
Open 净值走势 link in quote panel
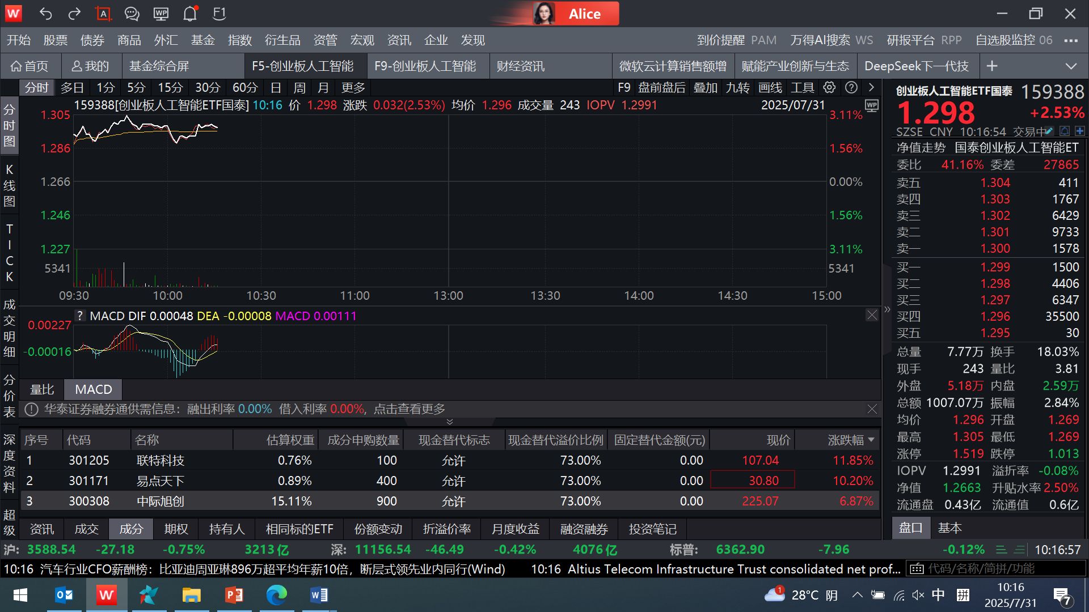921,148
